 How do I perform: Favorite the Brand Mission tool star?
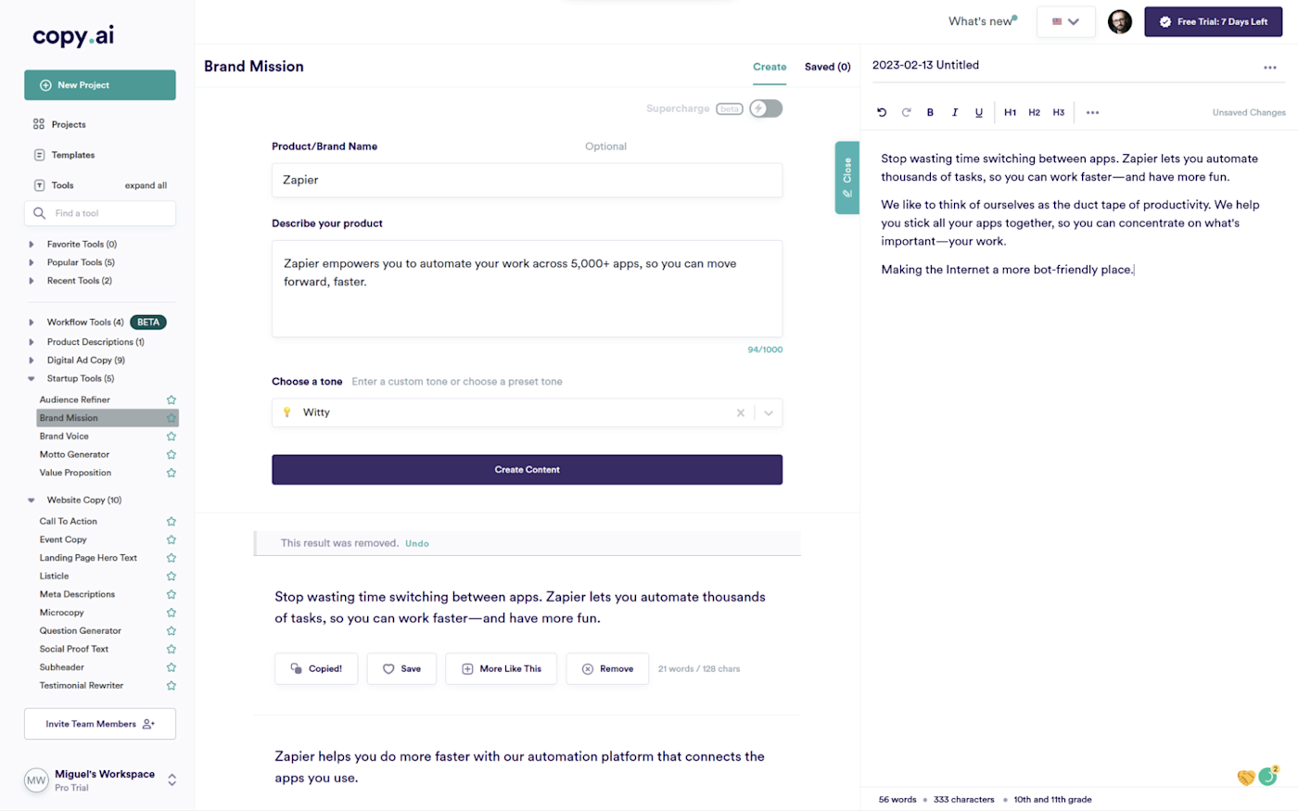171,418
